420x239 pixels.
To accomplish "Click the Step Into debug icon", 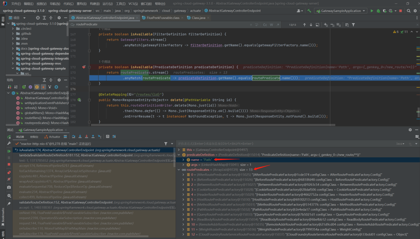I will click(80, 136).
